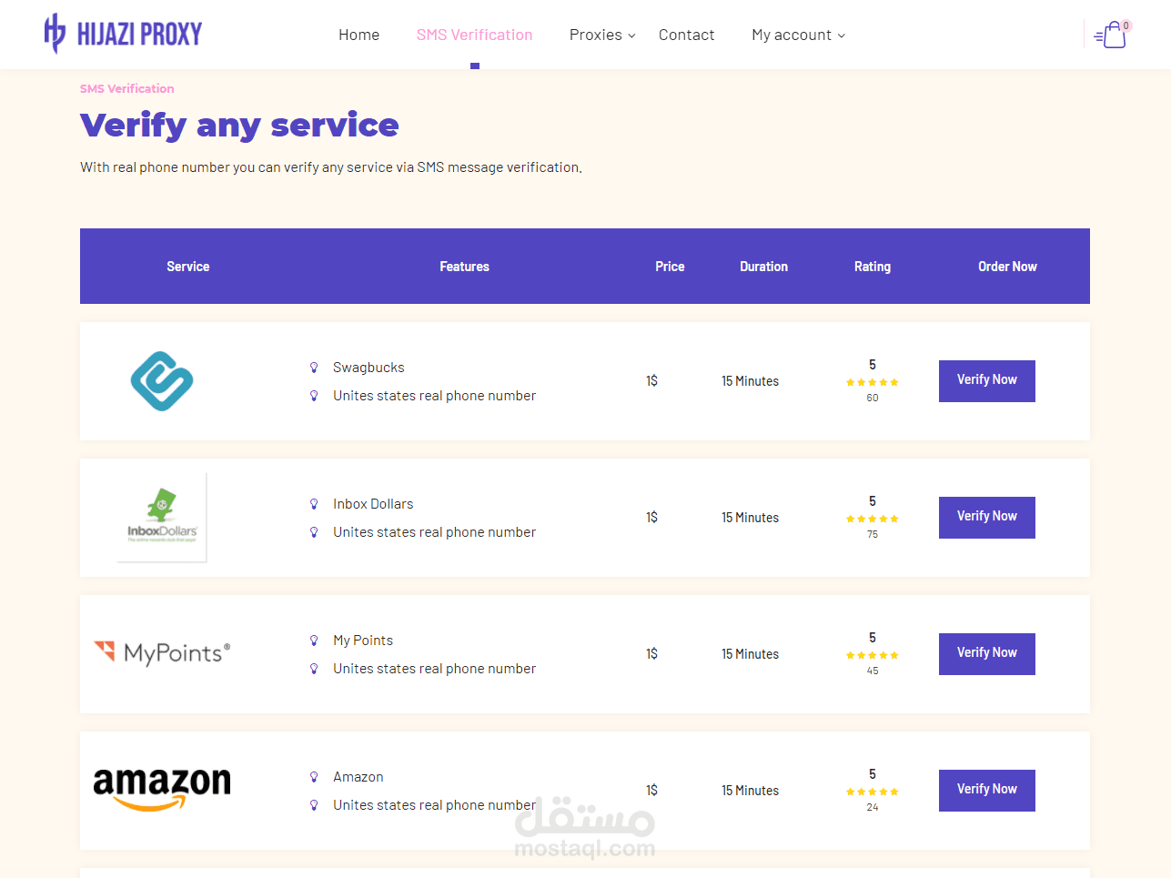
Task: Click the Amazon logo image
Action: point(162,789)
